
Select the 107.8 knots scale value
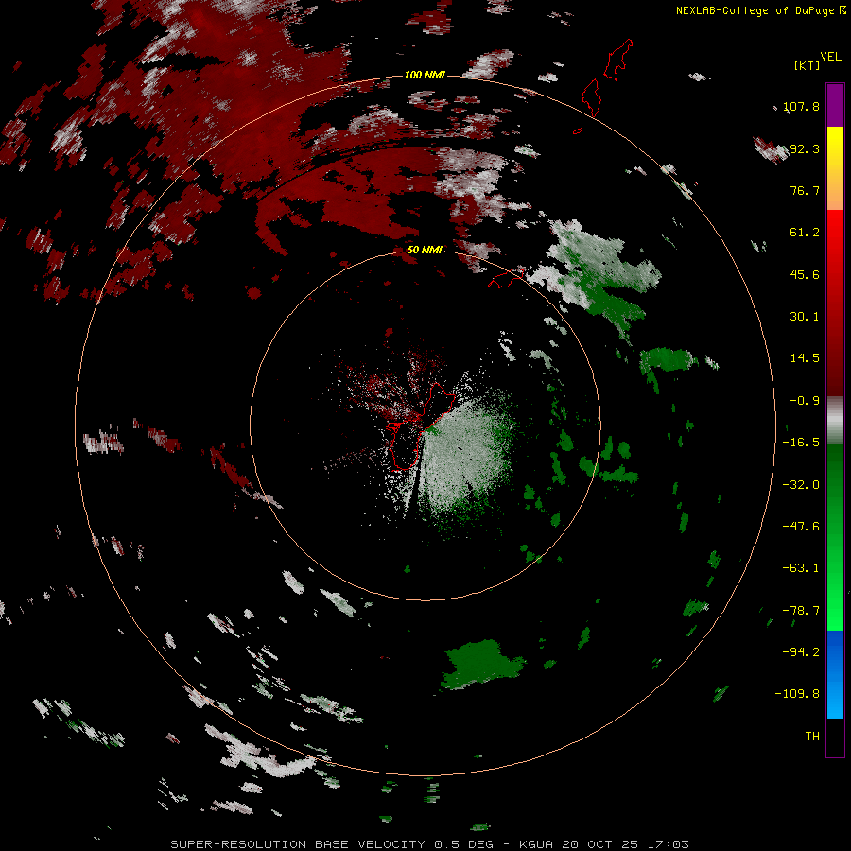(x=802, y=106)
